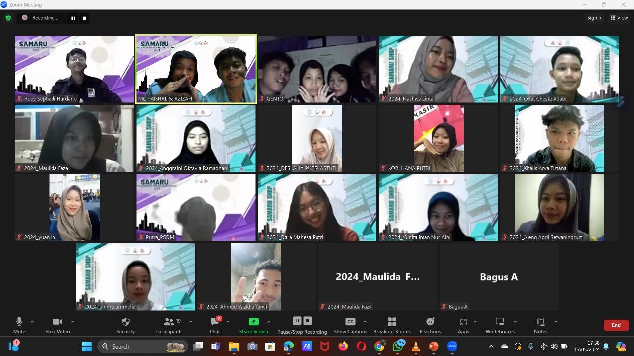Open the Notes icon
Image resolution: width=634 pixels, height=356 pixels.
(x=540, y=322)
